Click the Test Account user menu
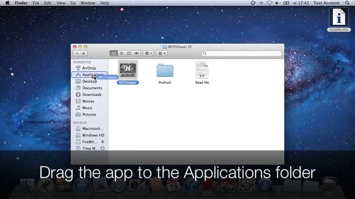The image size is (355, 199). click(326, 3)
